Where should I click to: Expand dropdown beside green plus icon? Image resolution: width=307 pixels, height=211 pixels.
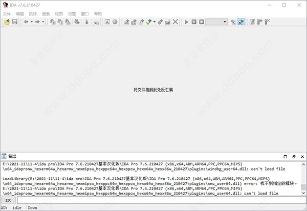155,22
